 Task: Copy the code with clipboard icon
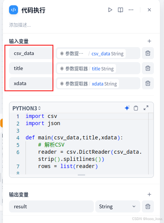136,108
